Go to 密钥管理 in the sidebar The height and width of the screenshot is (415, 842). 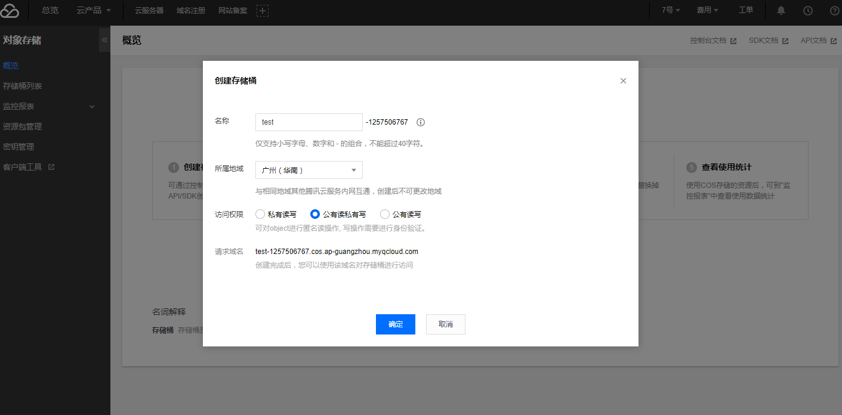[x=18, y=147]
